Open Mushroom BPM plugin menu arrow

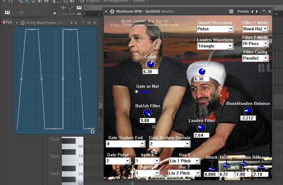106,11
